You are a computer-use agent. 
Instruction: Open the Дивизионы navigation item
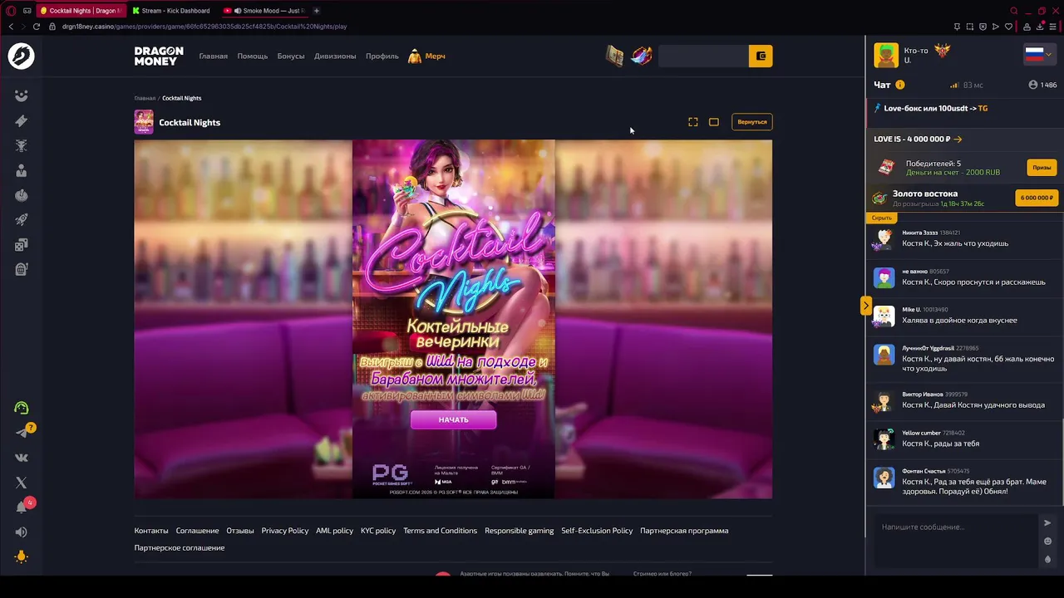[x=335, y=56]
